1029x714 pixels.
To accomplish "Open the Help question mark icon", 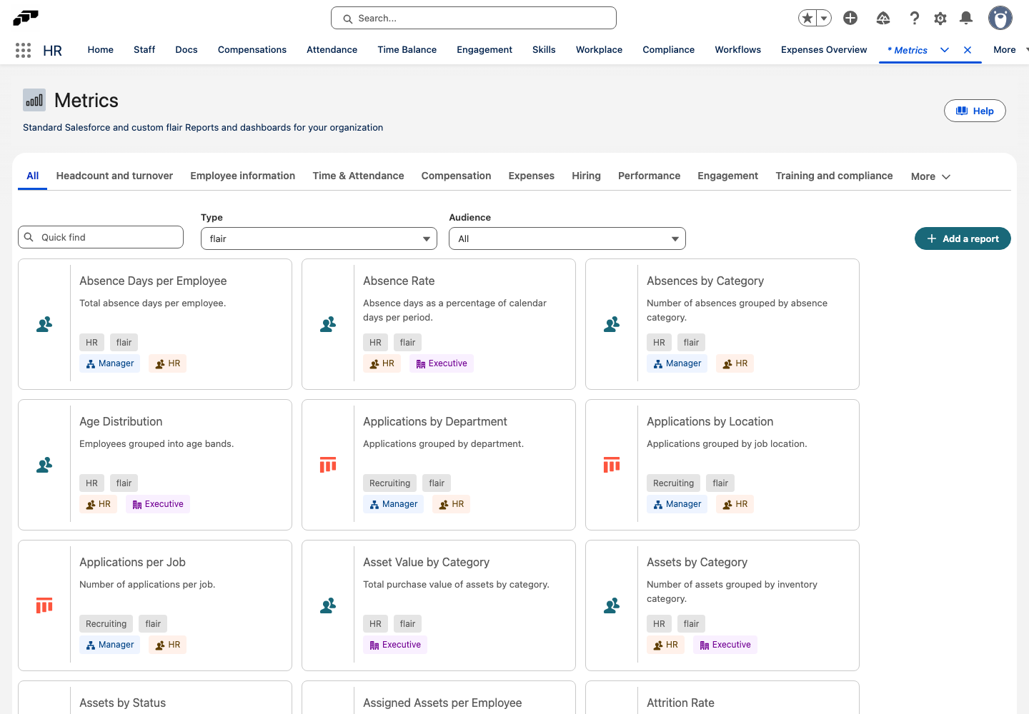I will pos(914,18).
